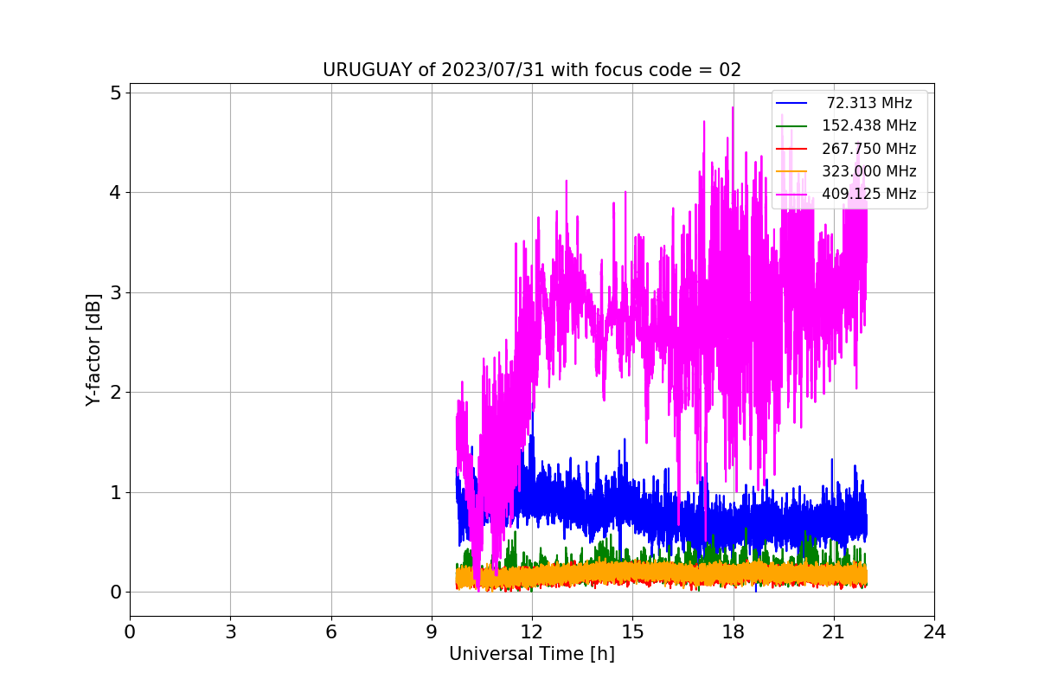Click the 72.313 MHz legend label

[869, 103]
